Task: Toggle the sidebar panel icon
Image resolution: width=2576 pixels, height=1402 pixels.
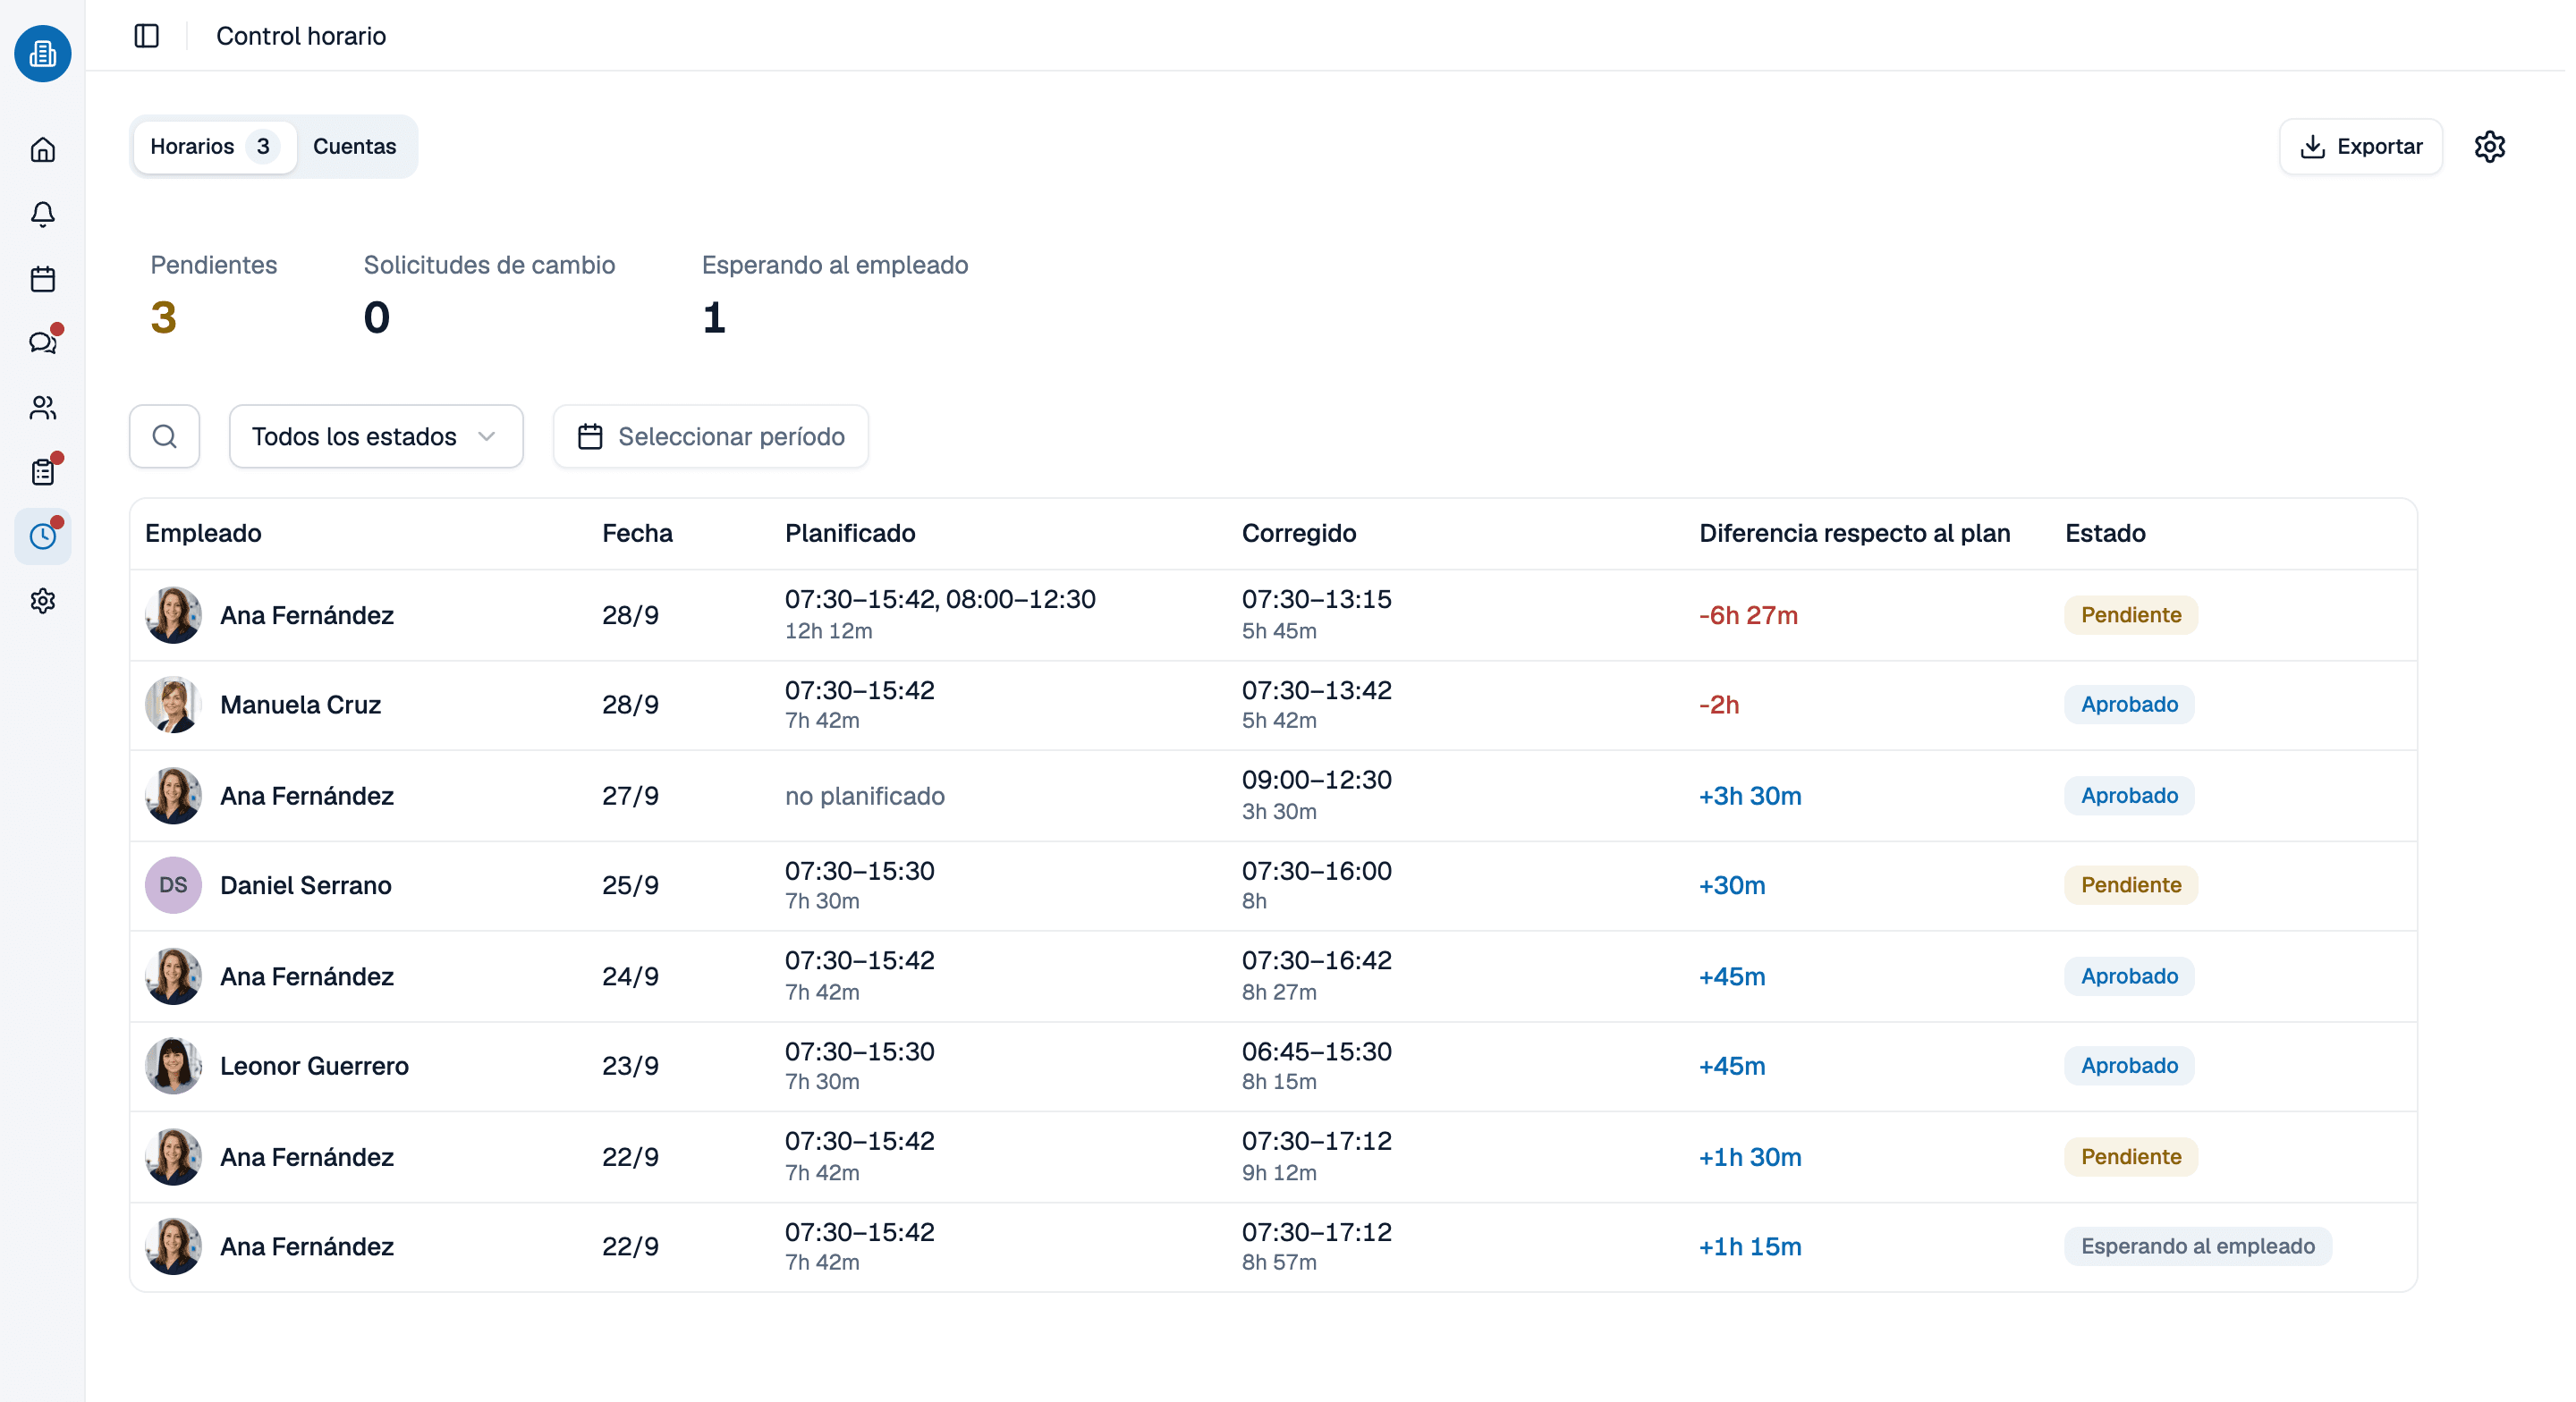Action: 147,36
